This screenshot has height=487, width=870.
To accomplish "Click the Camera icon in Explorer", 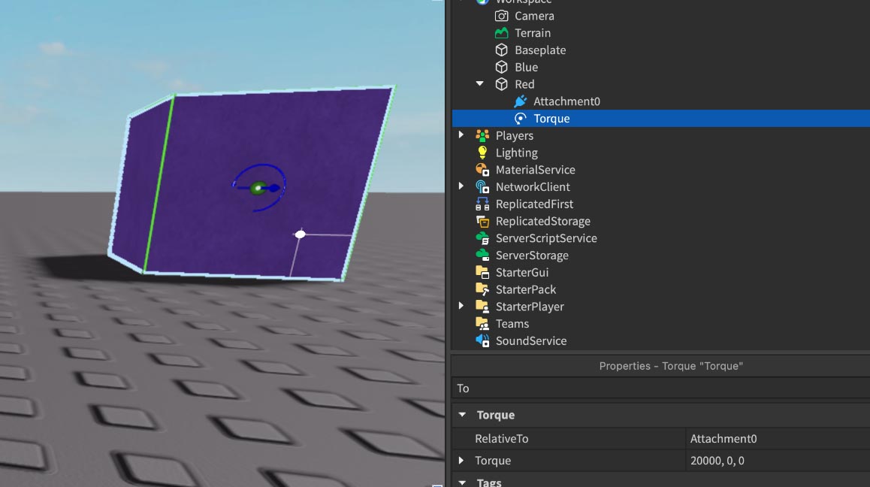I will [x=501, y=16].
